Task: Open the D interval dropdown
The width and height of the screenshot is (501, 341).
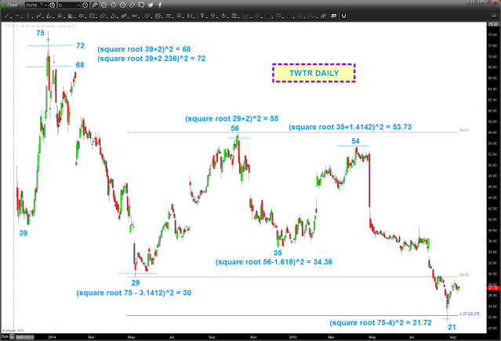Action: pos(79,5)
